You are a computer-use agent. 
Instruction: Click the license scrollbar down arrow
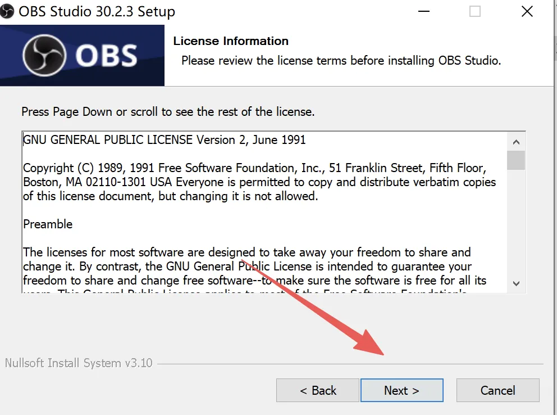[516, 283]
